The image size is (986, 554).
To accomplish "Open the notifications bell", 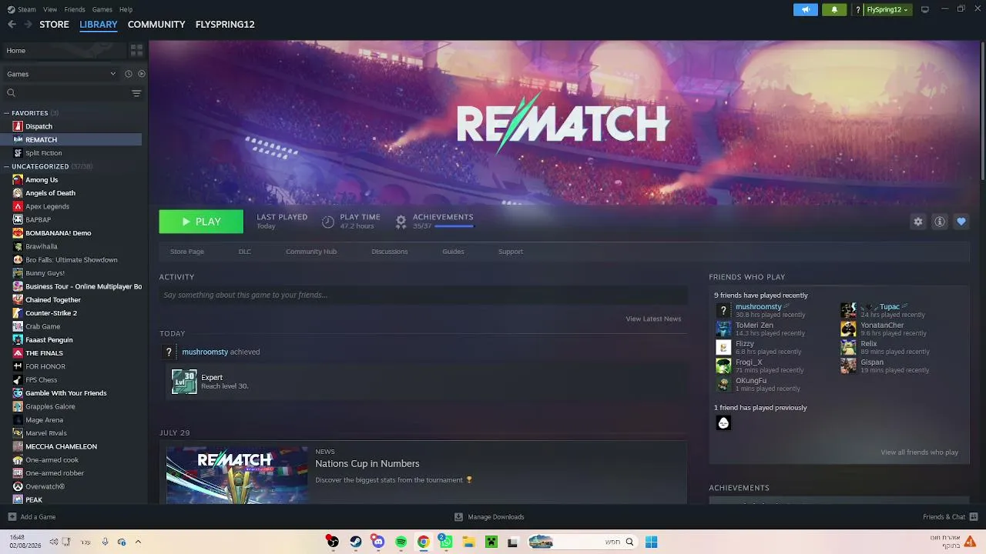I will (x=834, y=10).
